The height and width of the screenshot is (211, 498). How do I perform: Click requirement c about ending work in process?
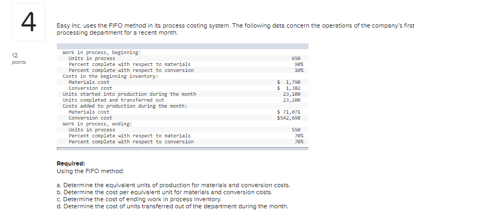tap(139, 200)
